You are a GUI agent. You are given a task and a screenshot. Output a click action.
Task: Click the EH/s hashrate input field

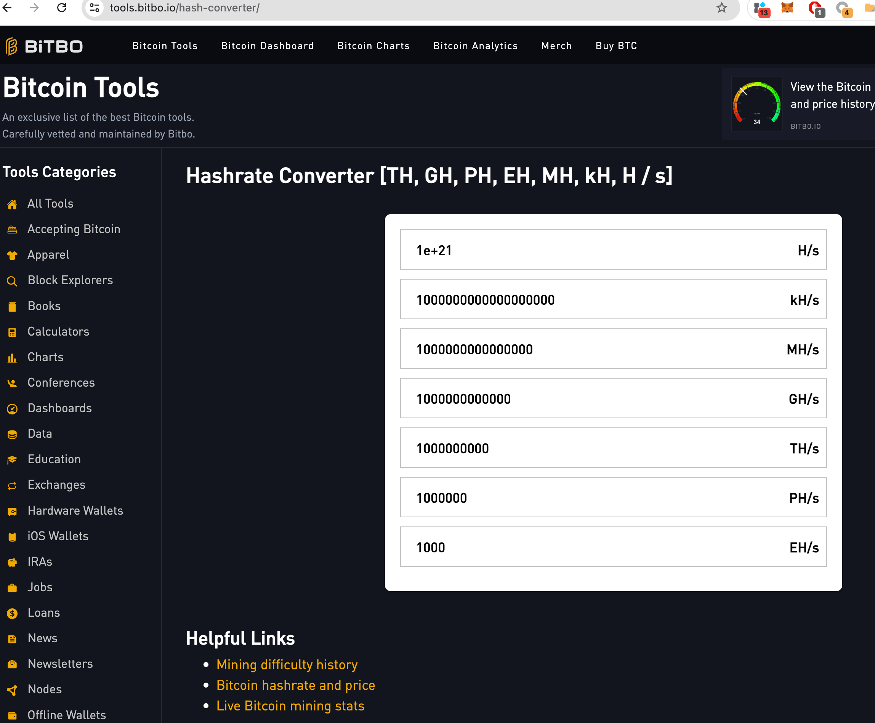613,547
